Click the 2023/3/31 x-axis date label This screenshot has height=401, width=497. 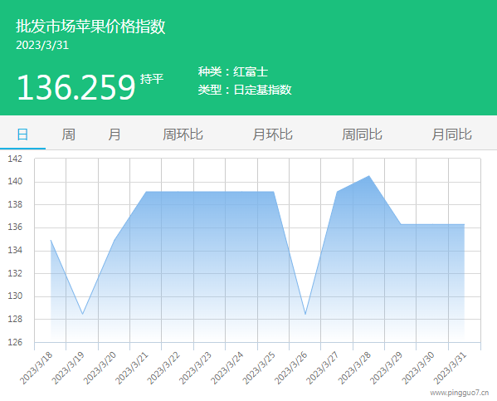(x=450, y=368)
